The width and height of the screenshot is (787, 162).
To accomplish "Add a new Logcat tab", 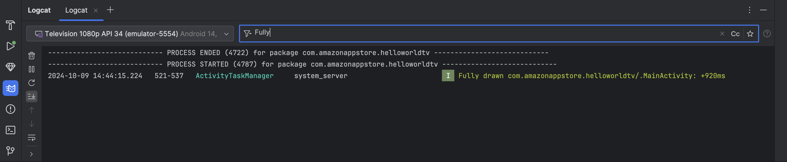I will 110,10.
